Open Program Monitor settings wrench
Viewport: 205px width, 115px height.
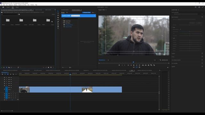[160, 60]
